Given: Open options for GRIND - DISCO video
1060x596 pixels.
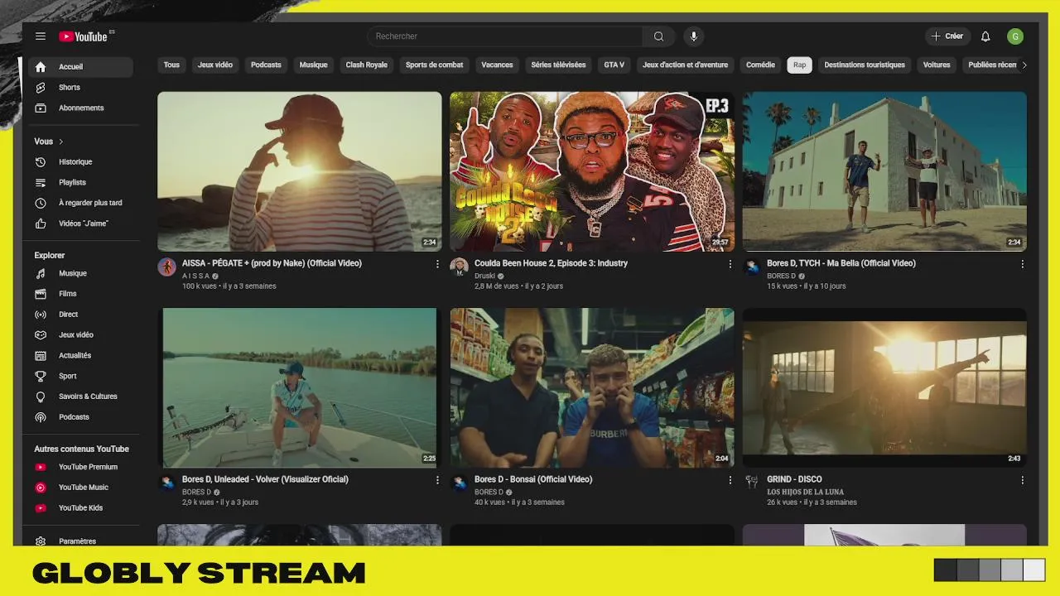Looking at the screenshot, I should pos(1022,480).
